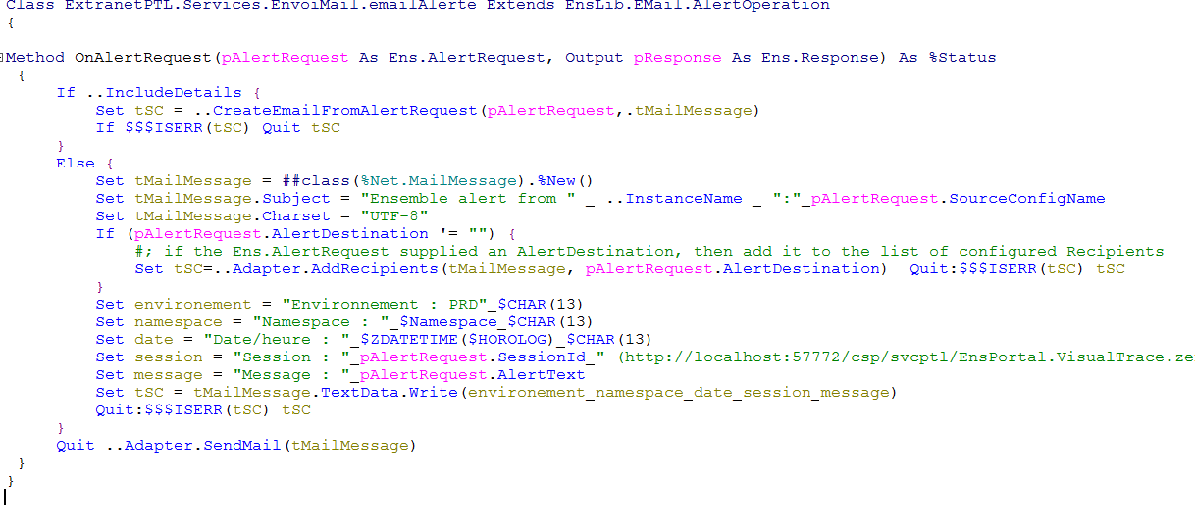Click the $HOROLOG variable
This screenshot has width=1195, height=524.
coord(505,340)
